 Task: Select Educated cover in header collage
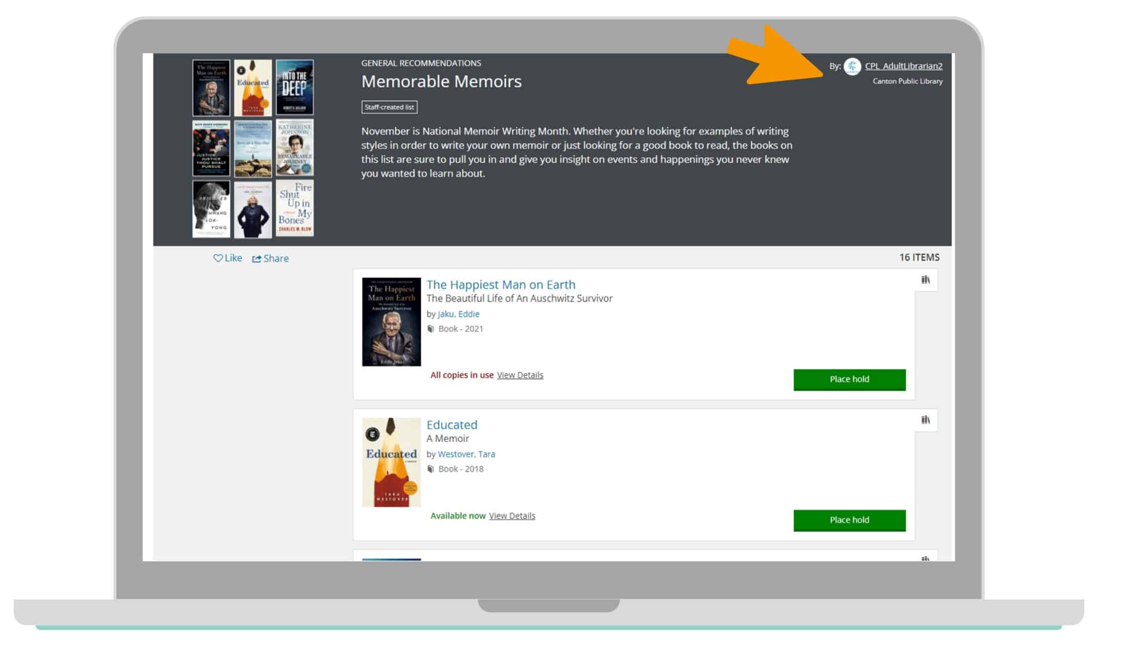coord(253,88)
